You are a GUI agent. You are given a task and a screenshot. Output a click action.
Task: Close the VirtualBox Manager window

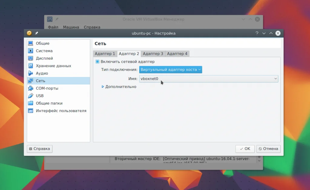(257, 19)
